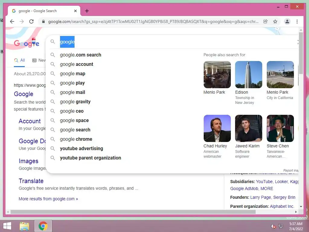This screenshot has height=232, width=309.
Task: Choose suggestion 'google account'
Action: (76, 64)
